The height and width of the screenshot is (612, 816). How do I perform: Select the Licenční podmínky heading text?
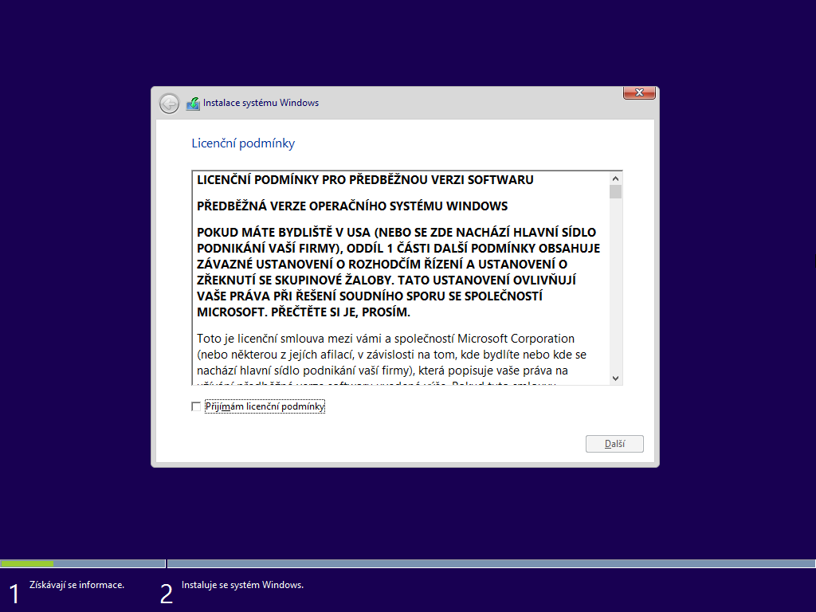(x=242, y=143)
